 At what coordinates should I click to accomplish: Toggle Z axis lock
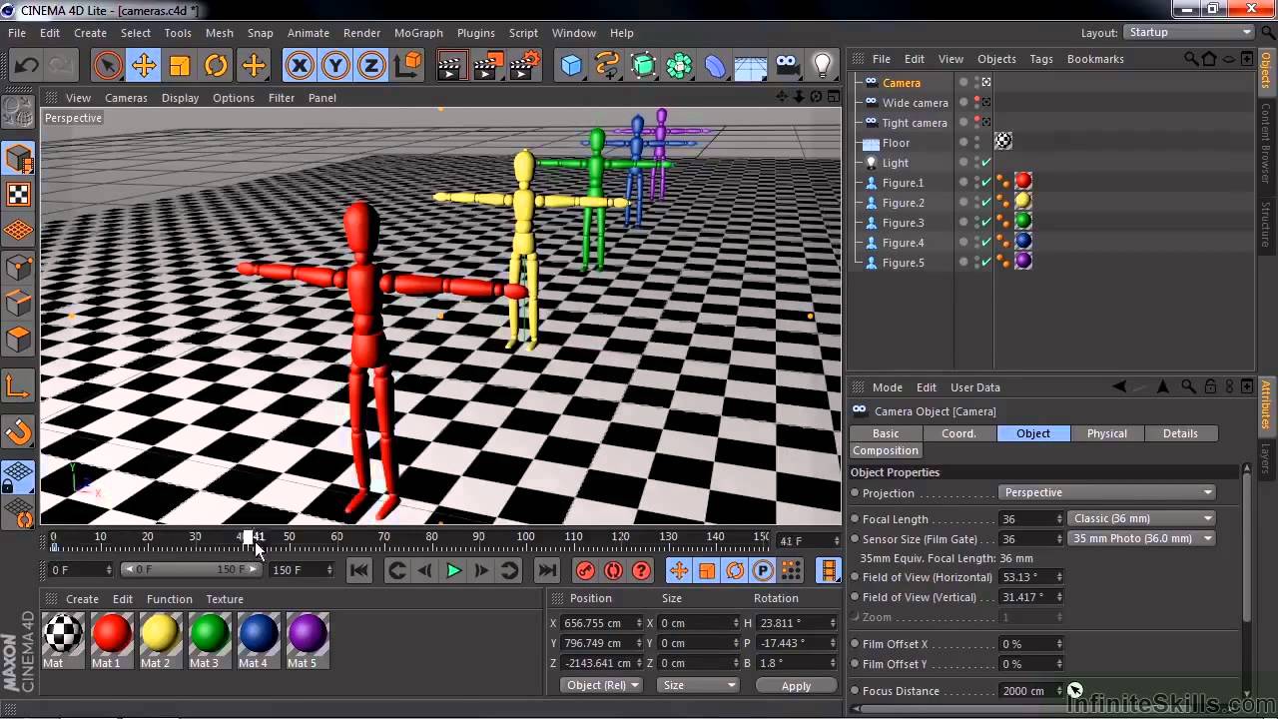(371, 67)
